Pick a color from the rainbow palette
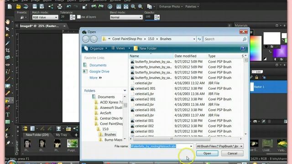The image size is (292, 164). [256, 48]
